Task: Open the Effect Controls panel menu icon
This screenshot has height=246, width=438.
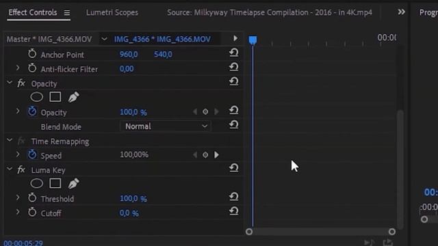Action: pyautogui.click(x=67, y=13)
